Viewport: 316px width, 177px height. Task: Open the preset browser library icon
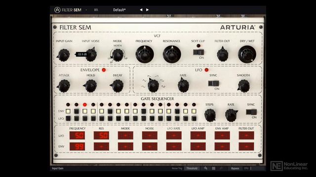[96, 10]
